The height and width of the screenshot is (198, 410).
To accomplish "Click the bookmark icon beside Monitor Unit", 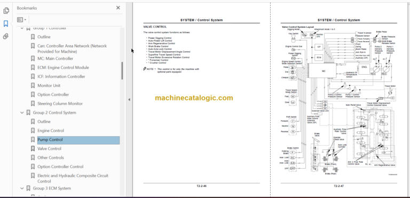I will click(33, 85).
